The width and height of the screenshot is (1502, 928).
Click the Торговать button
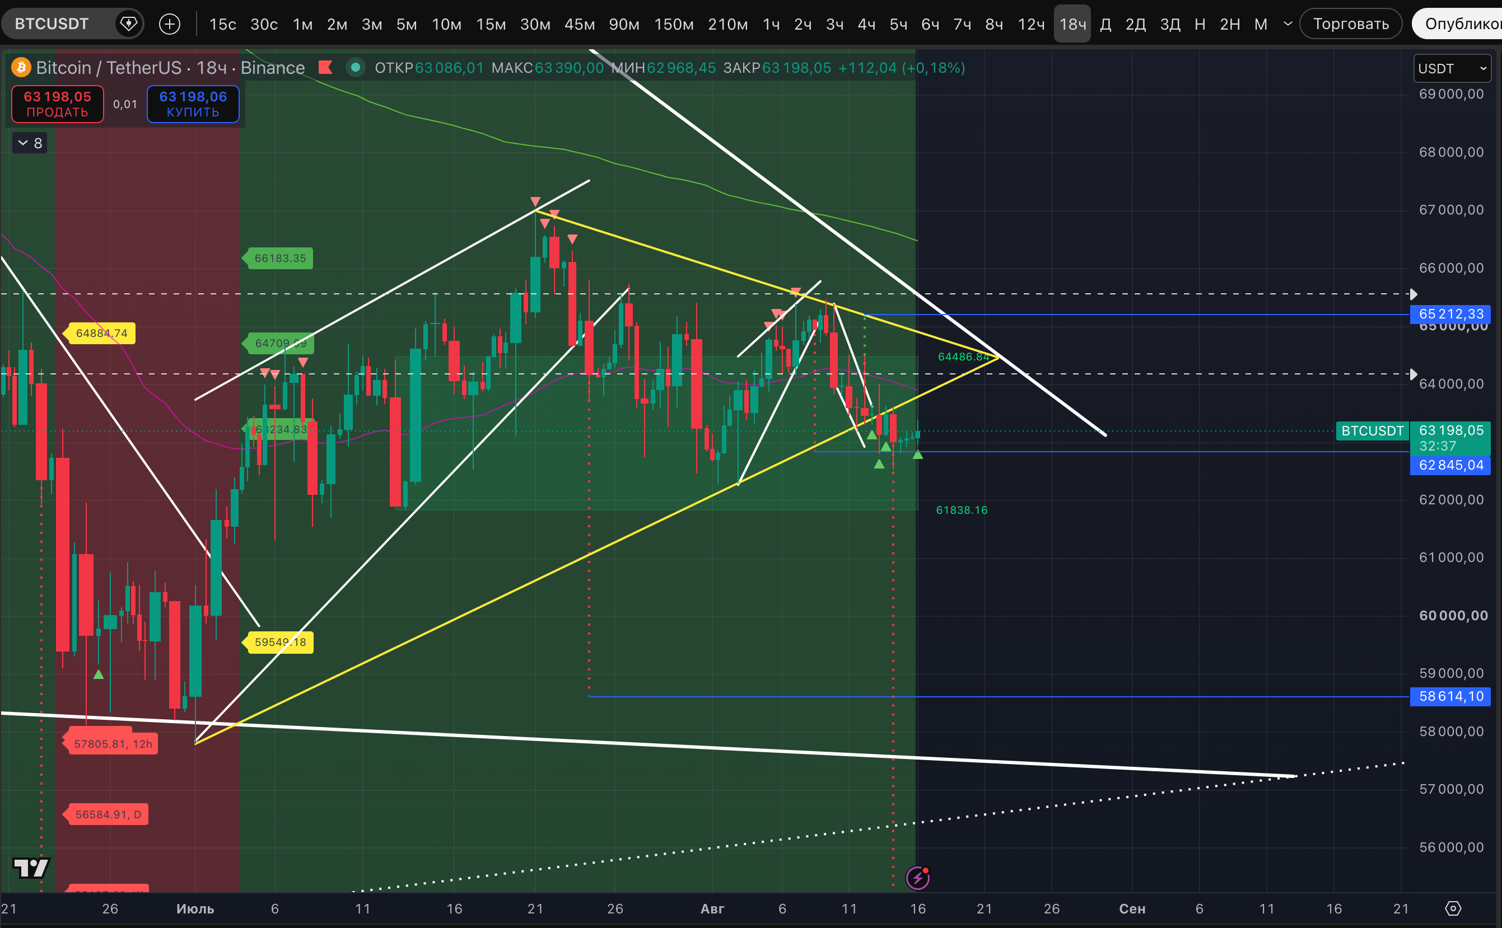1350,24
